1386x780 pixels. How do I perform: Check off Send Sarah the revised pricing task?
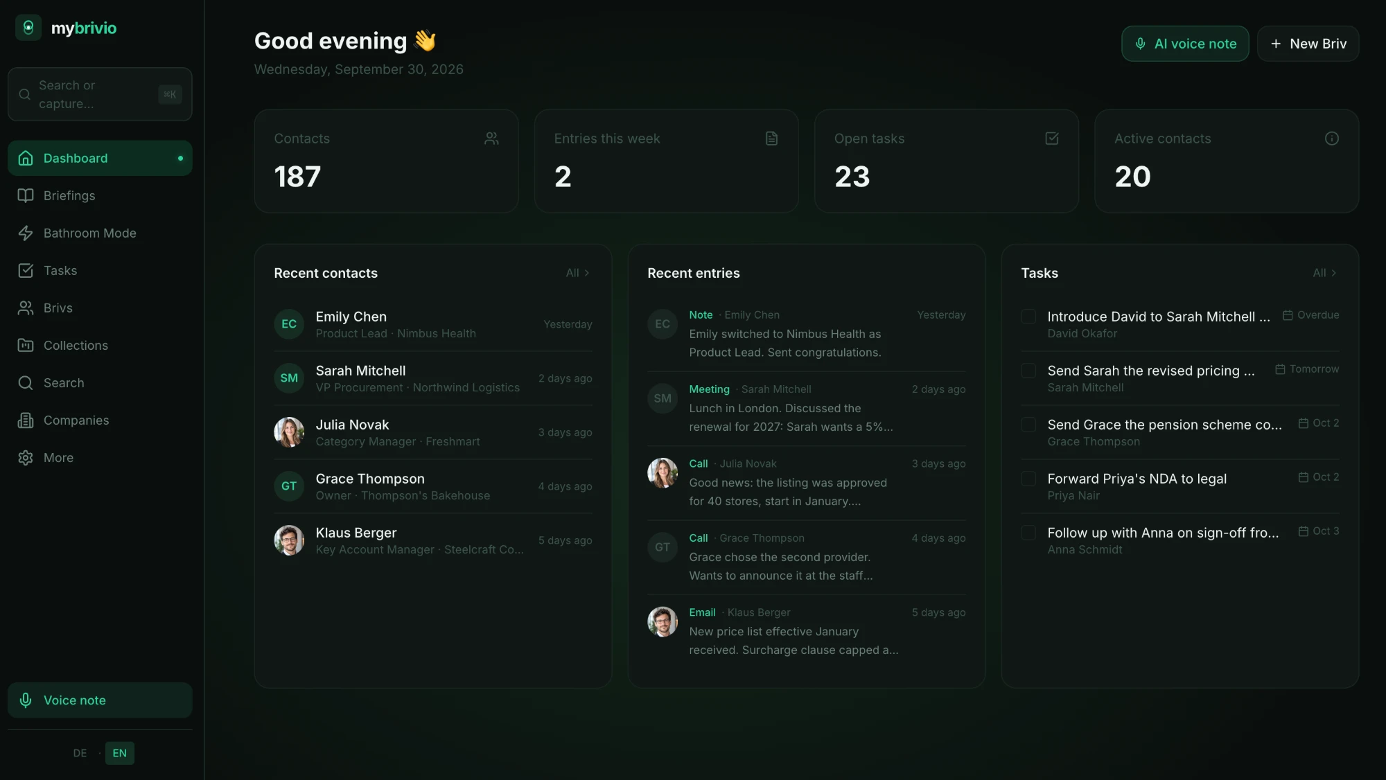[1028, 371]
